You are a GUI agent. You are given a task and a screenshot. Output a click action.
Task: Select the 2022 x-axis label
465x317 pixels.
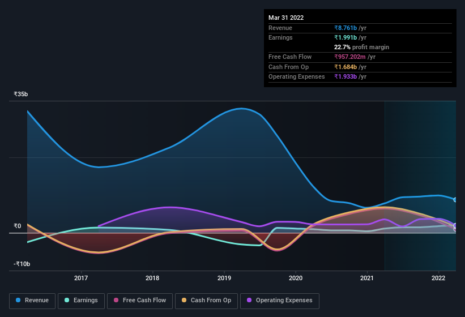pos(438,278)
